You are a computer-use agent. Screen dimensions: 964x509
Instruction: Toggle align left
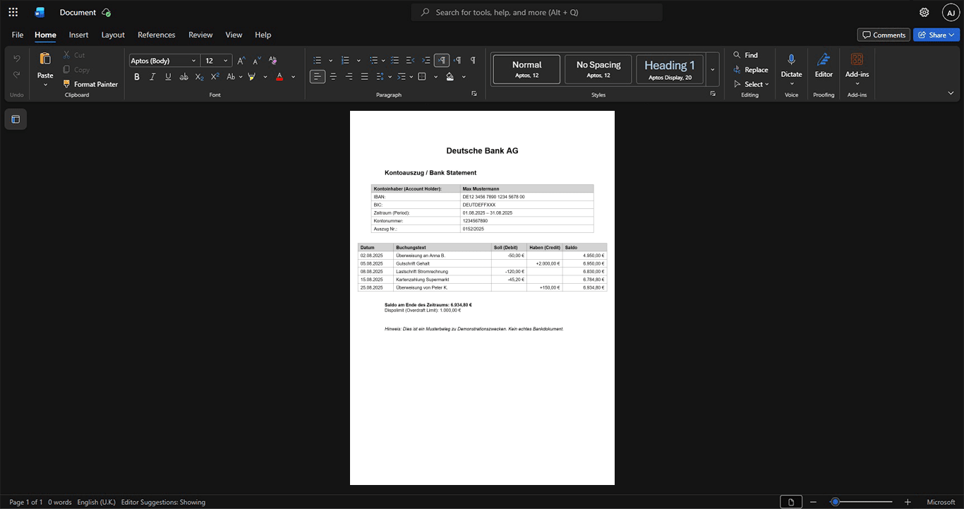[x=318, y=76]
